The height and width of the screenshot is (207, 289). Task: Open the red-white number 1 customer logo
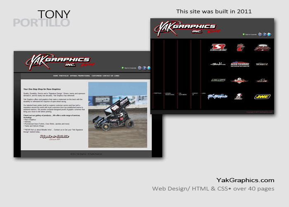pyautogui.click(x=238, y=96)
